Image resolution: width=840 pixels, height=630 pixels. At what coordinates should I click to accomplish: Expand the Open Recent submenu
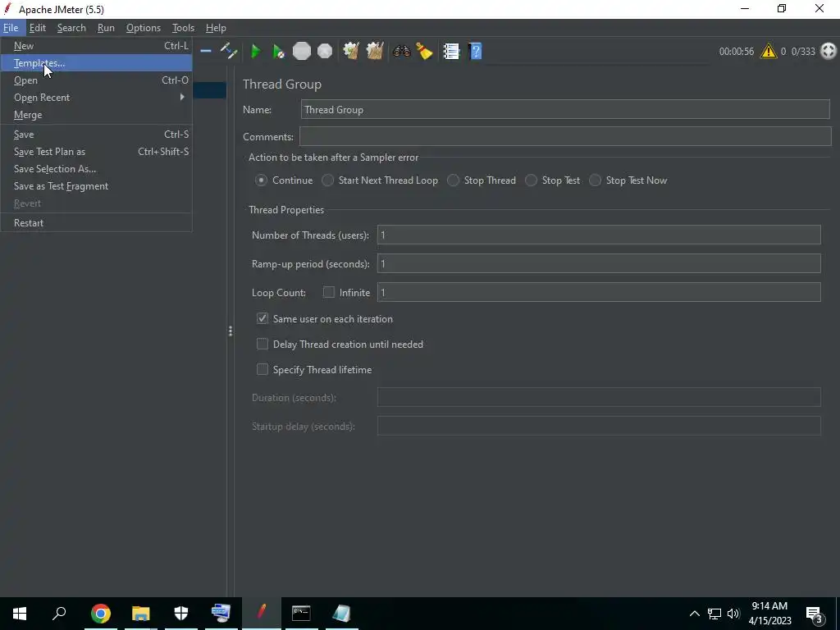tap(97, 98)
